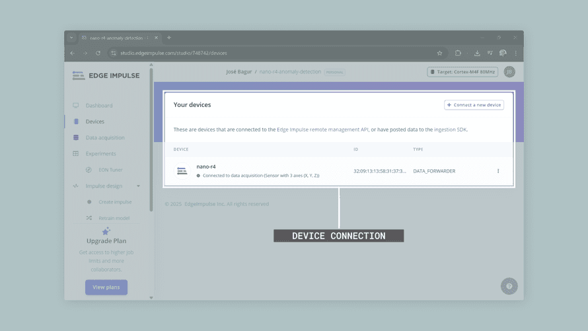This screenshot has width=588, height=331.
Task: Select the nano-r4-anomaly-detection browser tab
Action: (x=120, y=38)
